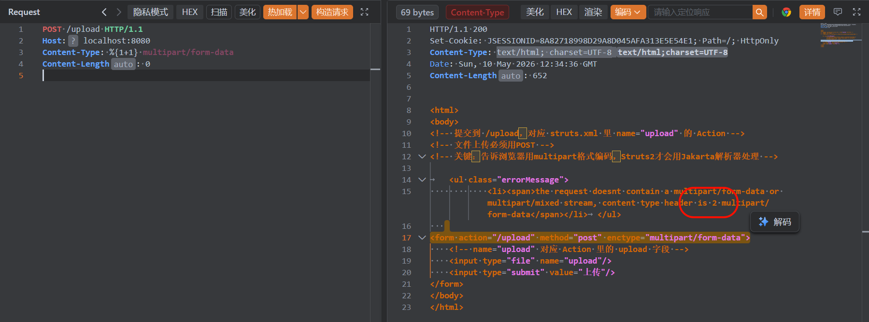Focus the 请输入定位响应 search field
The height and width of the screenshot is (322, 869).
click(700, 12)
